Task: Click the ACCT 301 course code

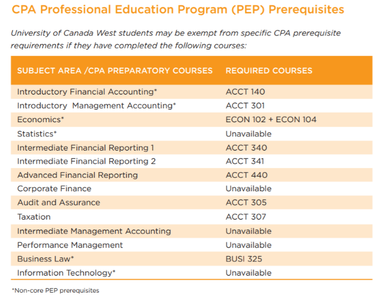Action: click(245, 106)
